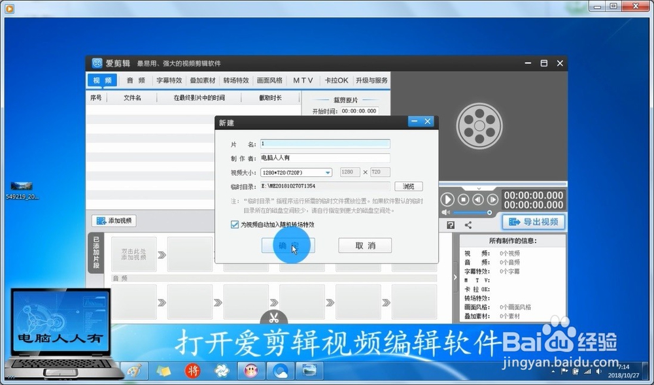Click the 确定 confirm button

click(x=288, y=245)
